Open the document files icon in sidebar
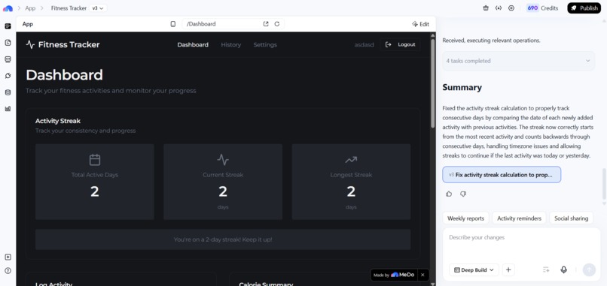 (8, 43)
